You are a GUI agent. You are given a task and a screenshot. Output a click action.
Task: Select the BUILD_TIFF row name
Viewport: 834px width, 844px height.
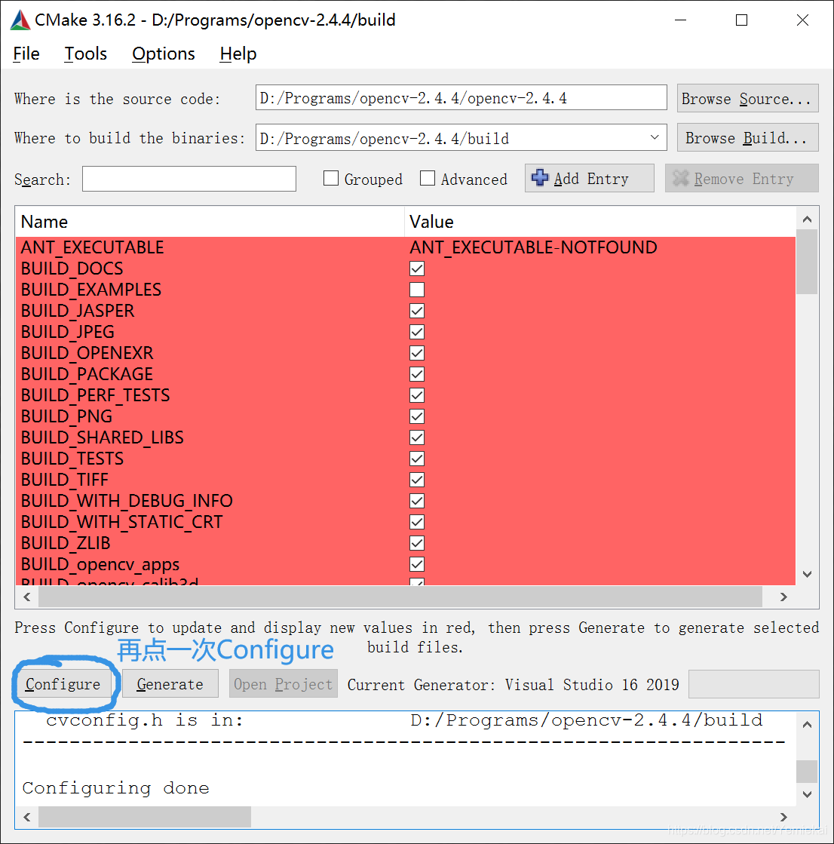click(65, 480)
